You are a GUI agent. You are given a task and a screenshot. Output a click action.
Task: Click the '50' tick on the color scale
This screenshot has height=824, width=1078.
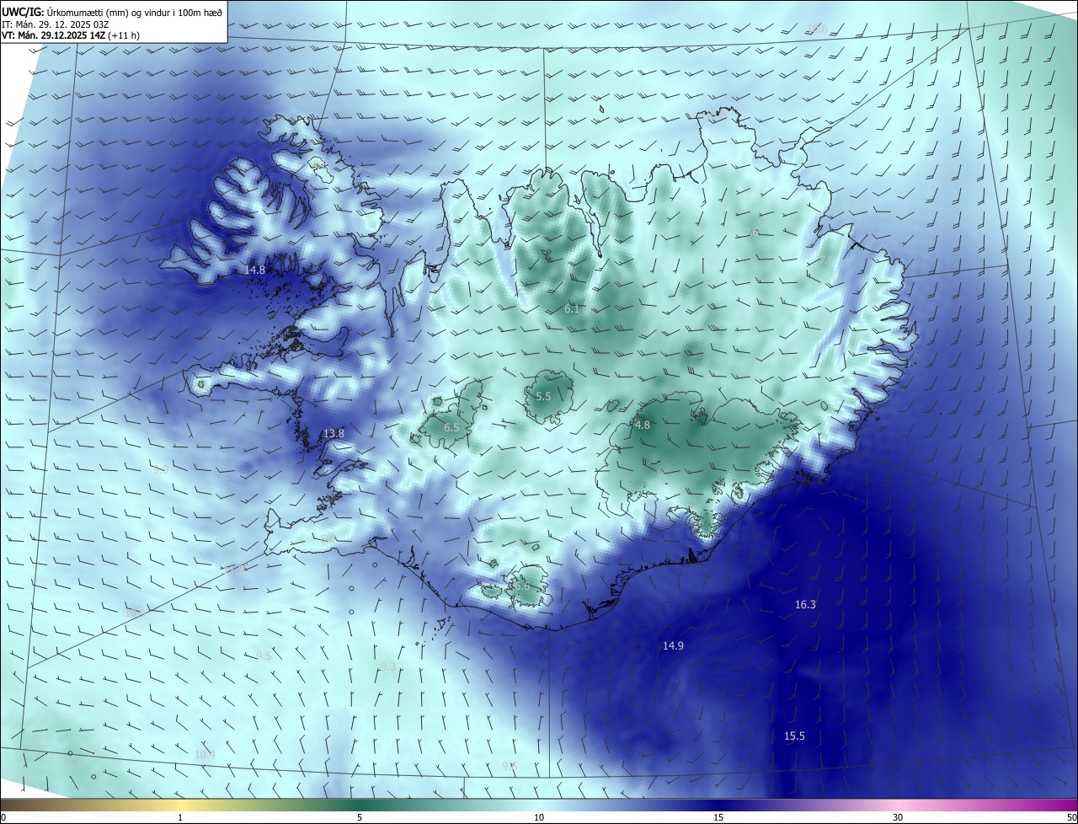[x=1071, y=818]
